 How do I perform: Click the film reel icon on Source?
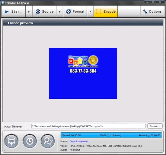click(x=38, y=12)
